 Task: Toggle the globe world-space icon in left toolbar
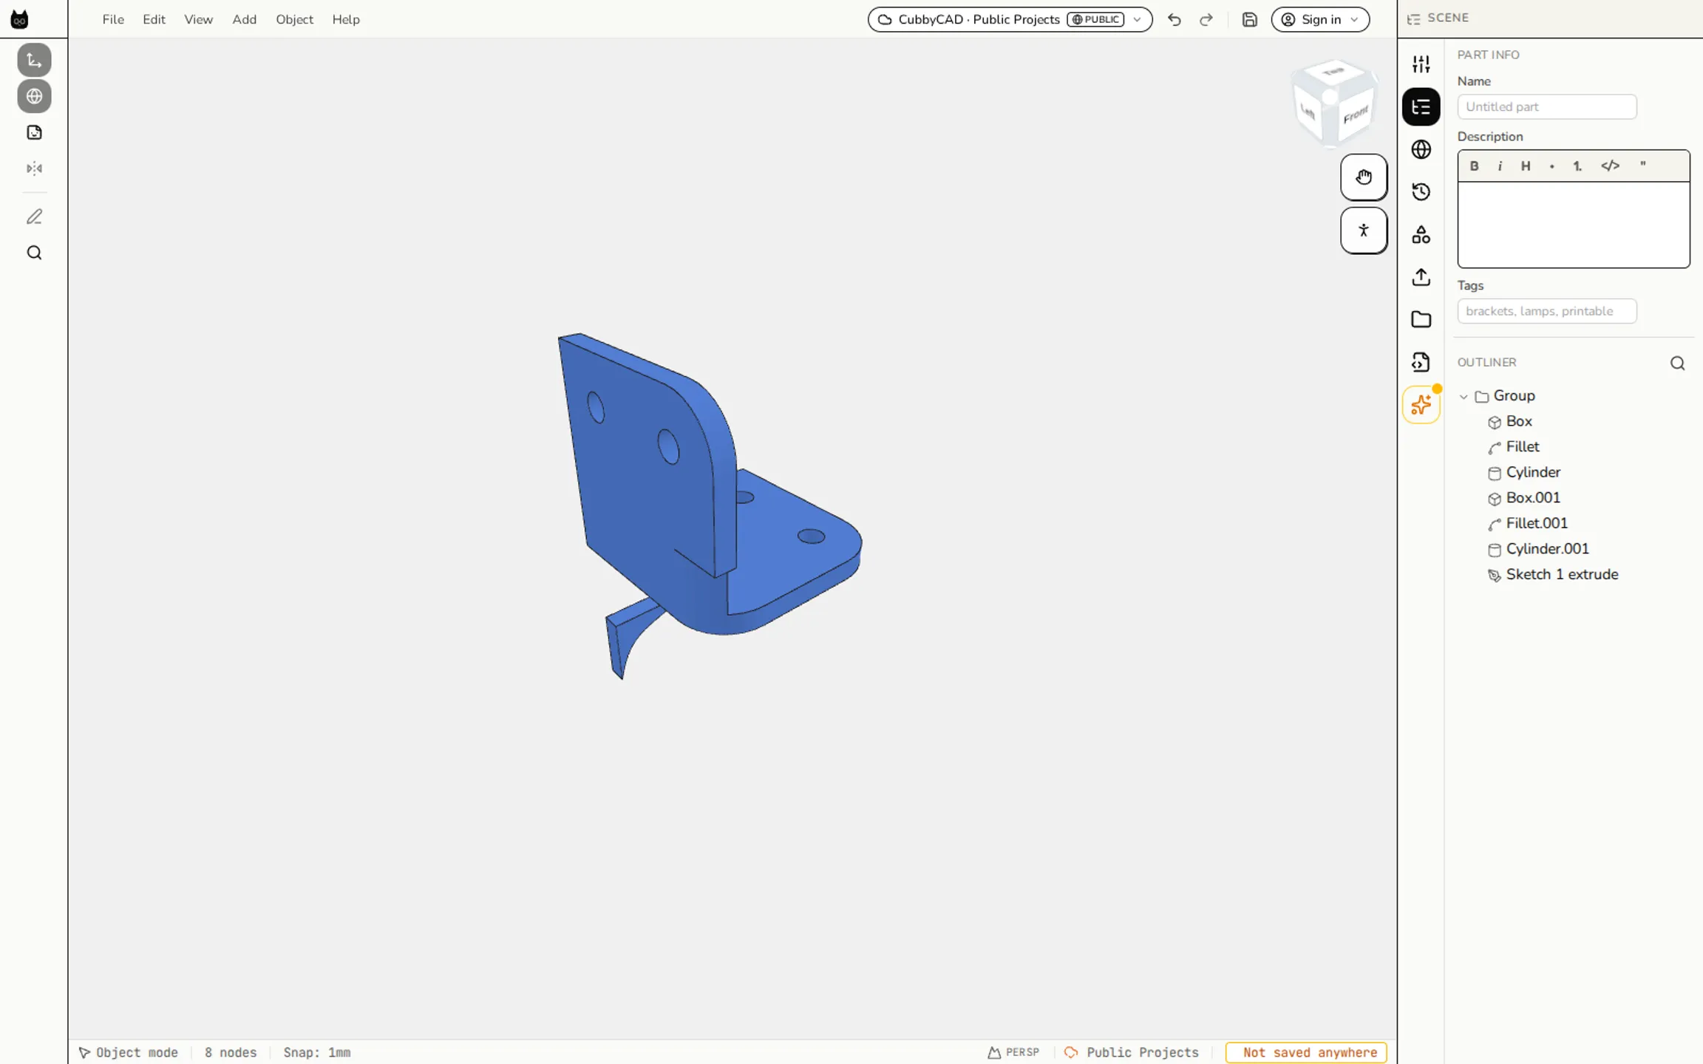[34, 97]
